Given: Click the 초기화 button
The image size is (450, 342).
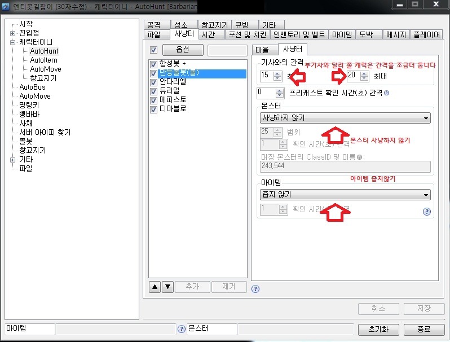Looking at the screenshot, I should click(x=378, y=330).
